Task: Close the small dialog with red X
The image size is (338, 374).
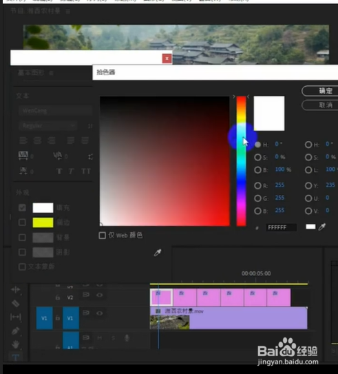Action: [x=167, y=59]
